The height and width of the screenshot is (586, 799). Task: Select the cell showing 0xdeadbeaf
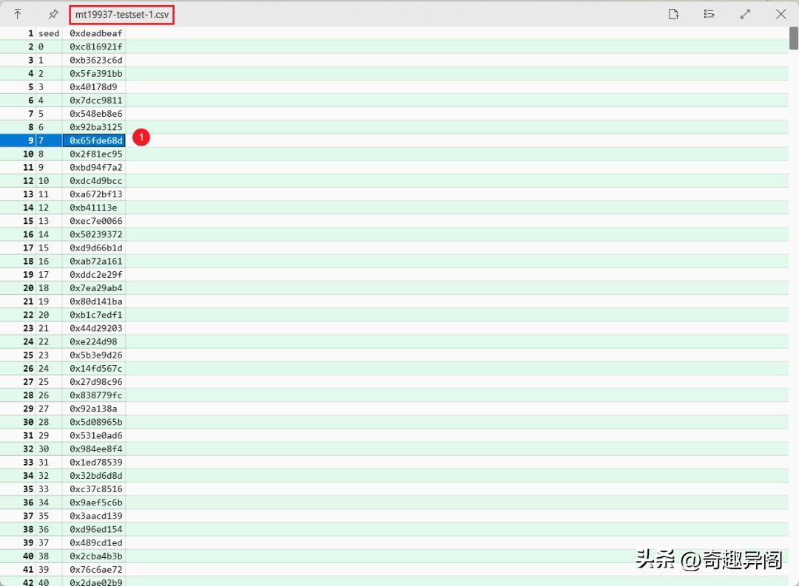click(96, 33)
